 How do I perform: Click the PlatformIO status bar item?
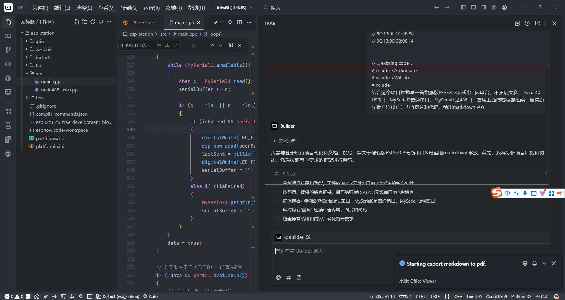point(521,296)
